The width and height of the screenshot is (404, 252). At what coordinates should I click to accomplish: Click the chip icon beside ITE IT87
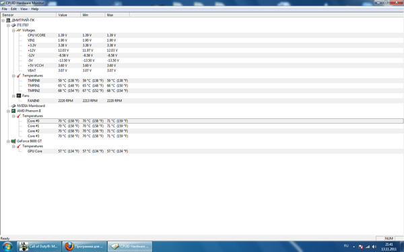pos(13,26)
